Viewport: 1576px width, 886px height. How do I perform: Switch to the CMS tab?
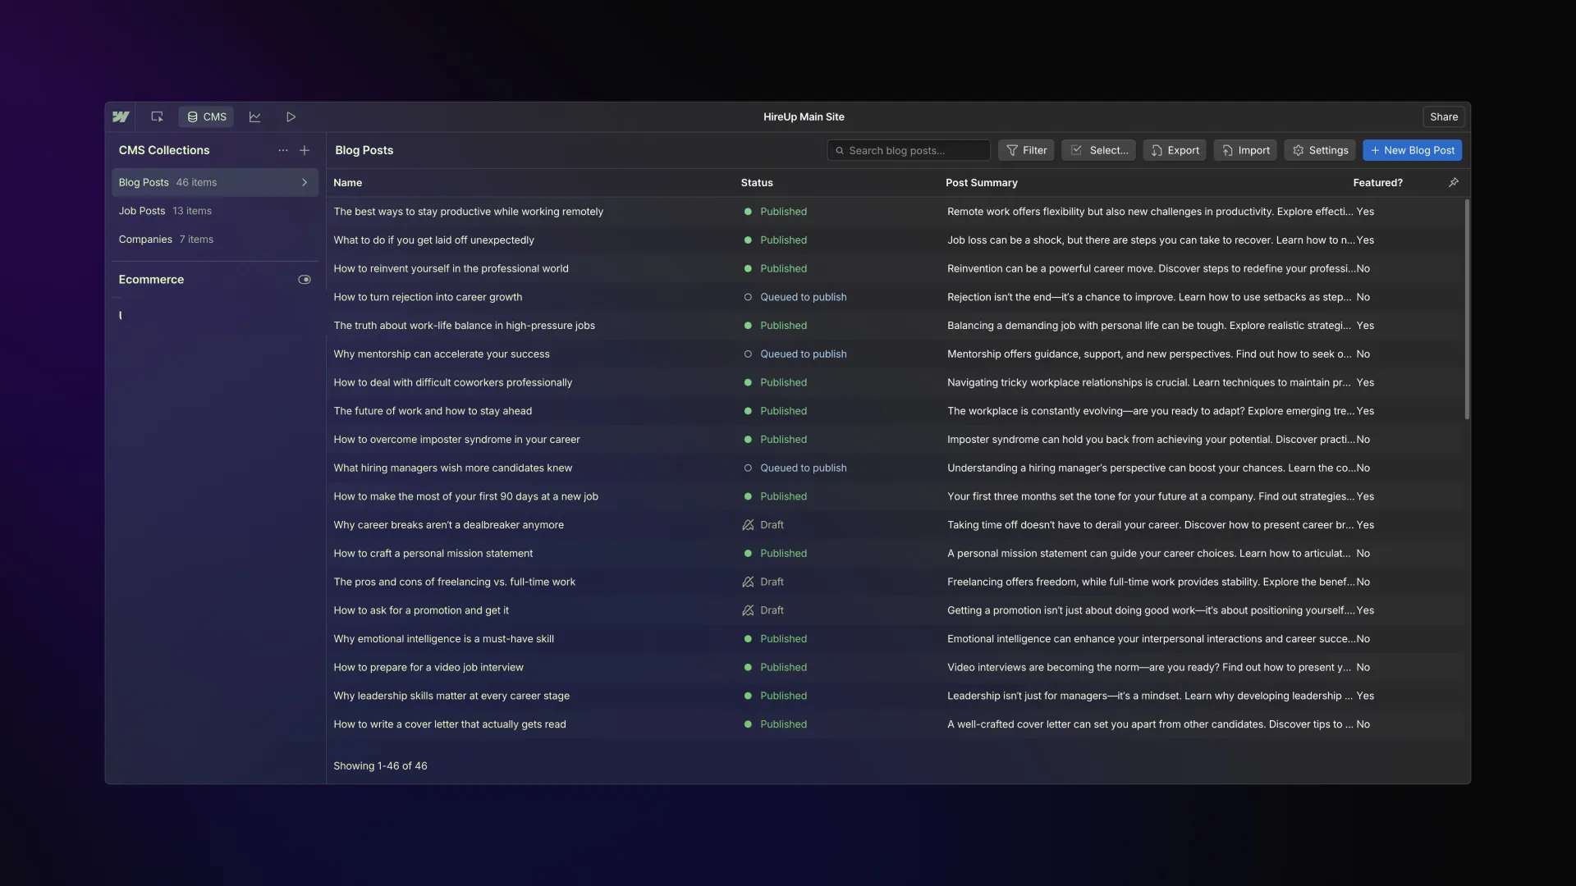click(x=206, y=116)
